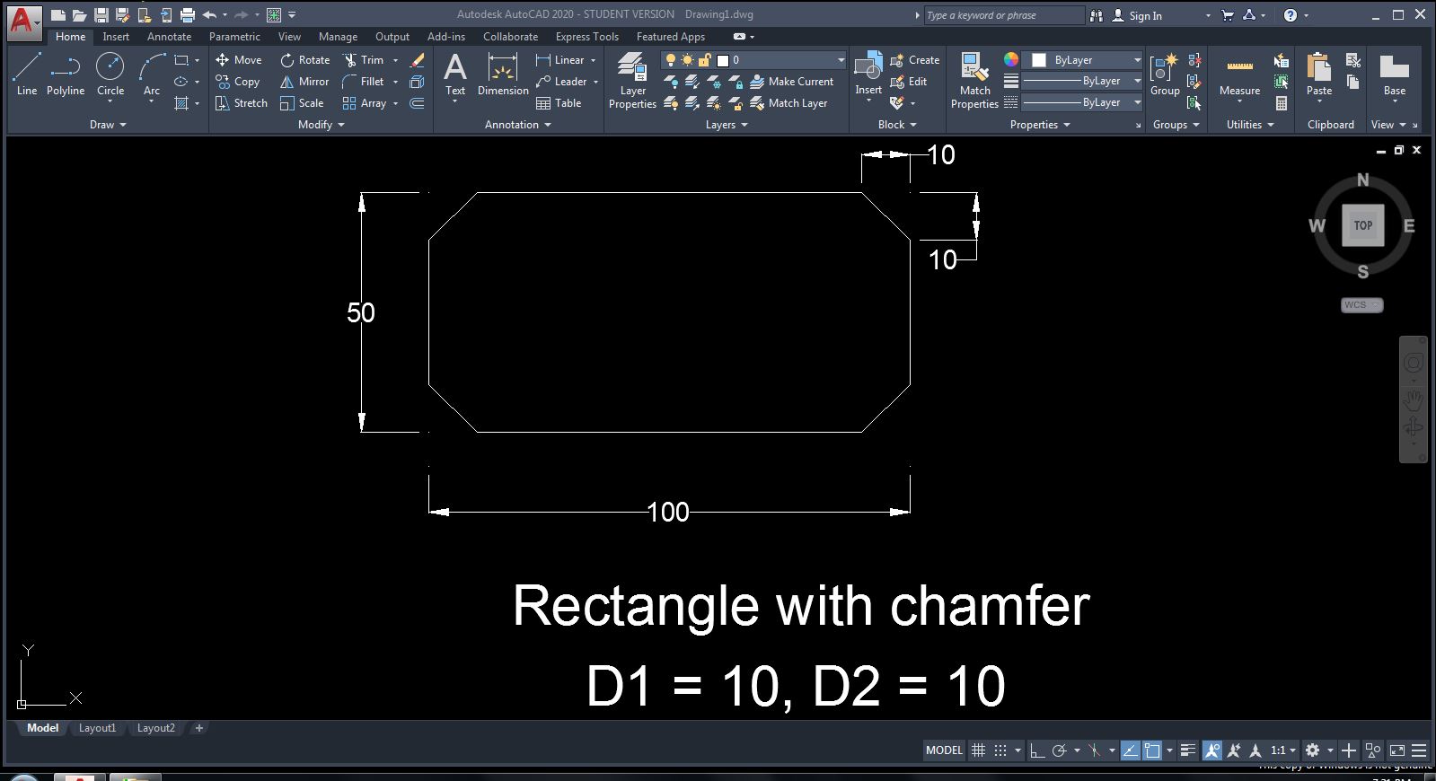Open the Manage ribbon tab
The image size is (1436, 781).
pos(338,37)
